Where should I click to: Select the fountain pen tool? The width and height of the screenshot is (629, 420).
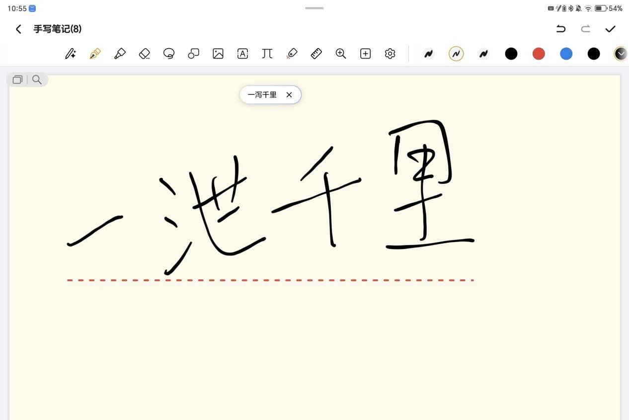point(95,54)
